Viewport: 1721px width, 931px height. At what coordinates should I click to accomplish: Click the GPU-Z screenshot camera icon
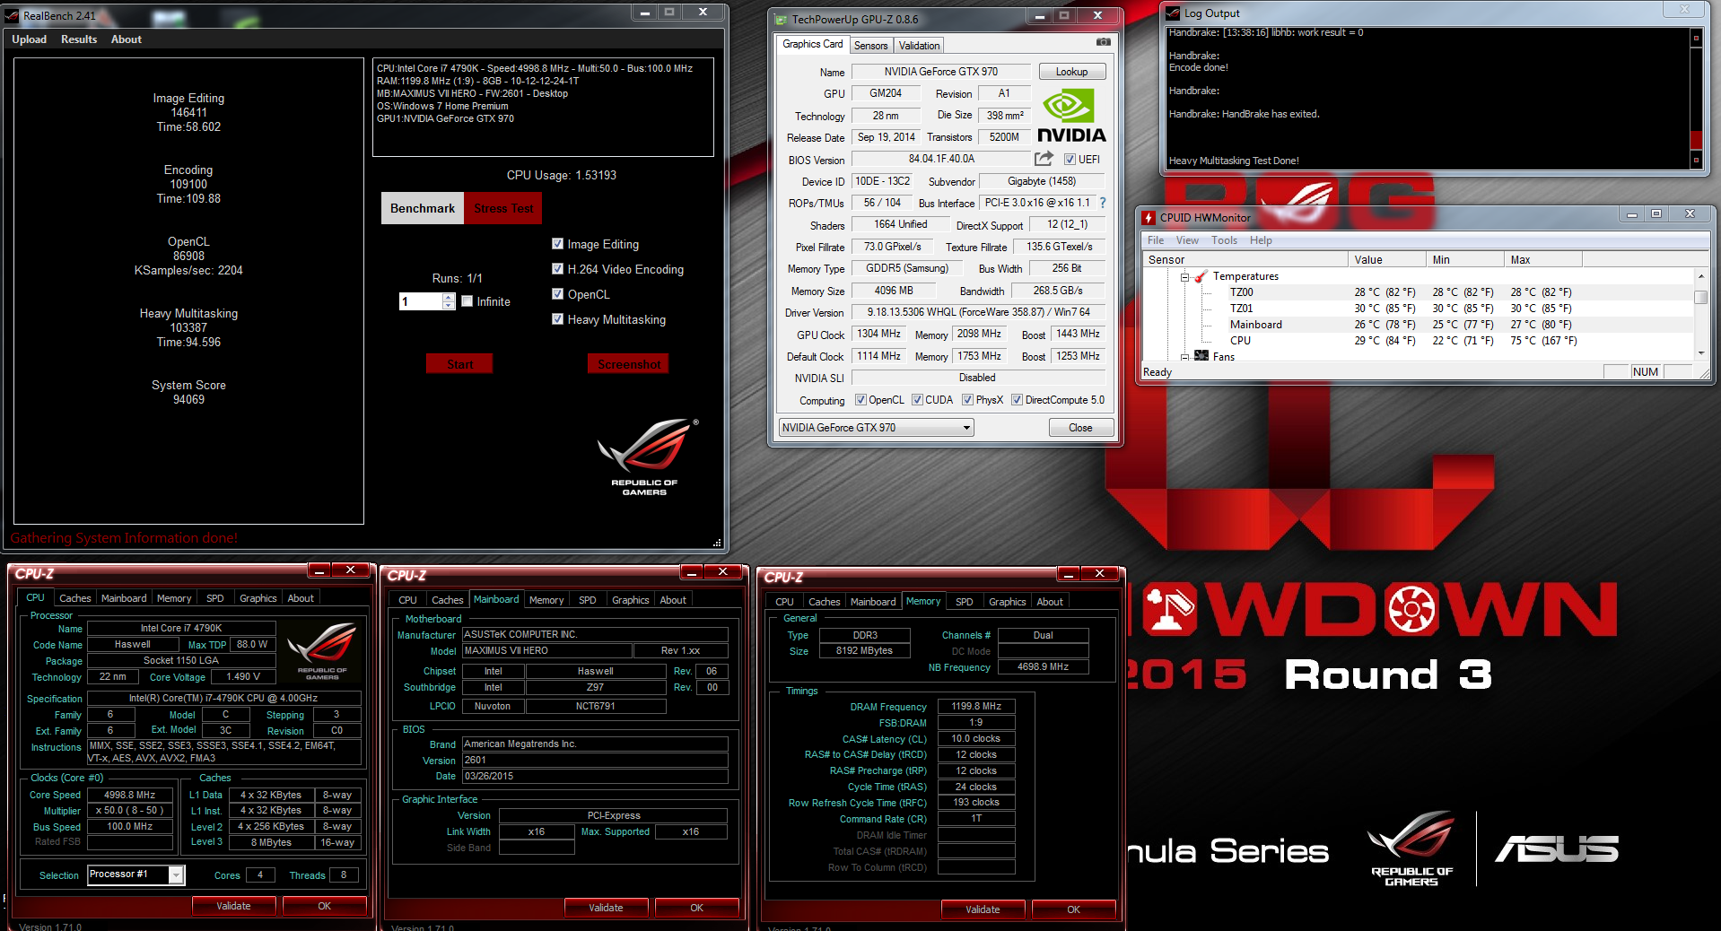(x=1104, y=42)
